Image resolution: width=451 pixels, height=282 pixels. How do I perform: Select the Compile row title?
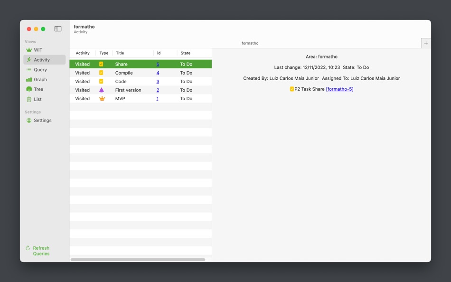[124, 73]
